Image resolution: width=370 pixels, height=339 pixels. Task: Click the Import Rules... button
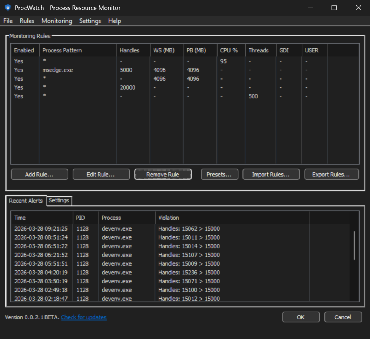271,175
